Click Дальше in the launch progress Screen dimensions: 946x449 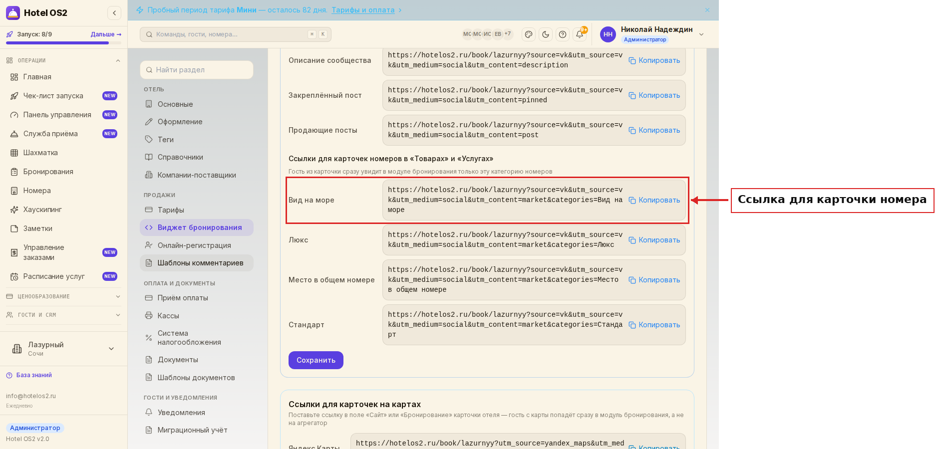pos(106,34)
